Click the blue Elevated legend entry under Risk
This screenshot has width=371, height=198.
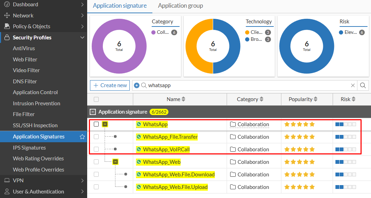tap(352, 32)
